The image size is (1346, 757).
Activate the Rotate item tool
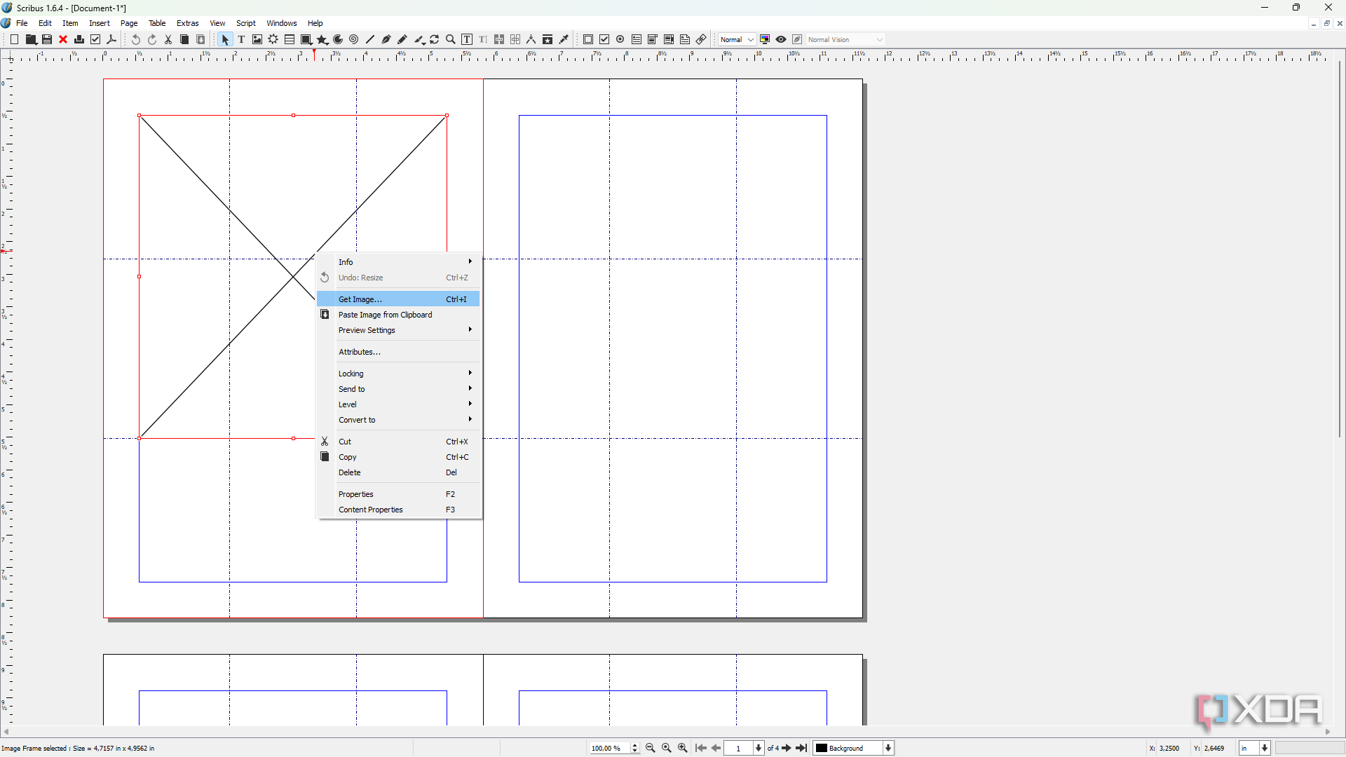point(435,40)
